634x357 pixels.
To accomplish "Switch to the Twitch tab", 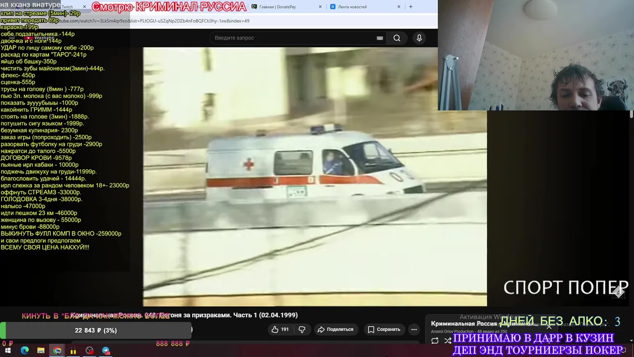I will (x=67, y=7).
